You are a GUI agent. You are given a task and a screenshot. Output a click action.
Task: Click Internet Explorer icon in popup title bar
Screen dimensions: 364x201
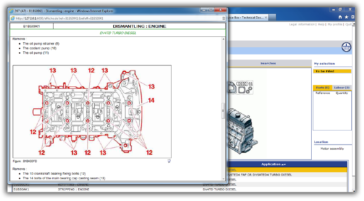[11, 11]
